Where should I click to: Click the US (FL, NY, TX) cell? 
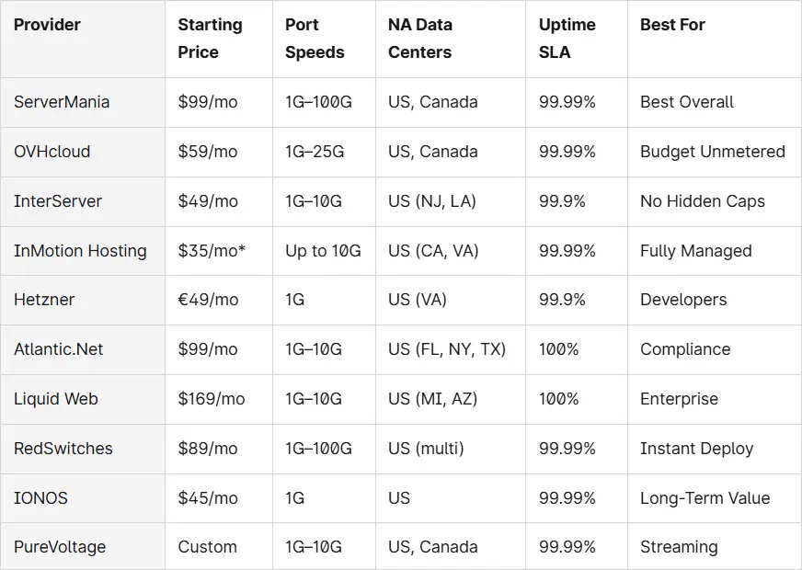pyautogui.click(x=447, y=349)
